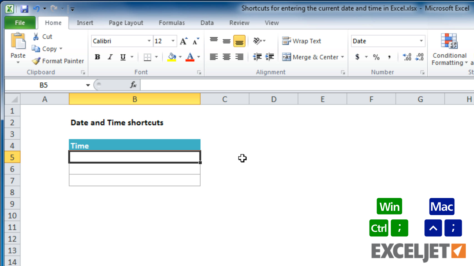The image size is (474, 266).
Task: Apply the Fill Color paint bucket
Action: click(172, 57)
